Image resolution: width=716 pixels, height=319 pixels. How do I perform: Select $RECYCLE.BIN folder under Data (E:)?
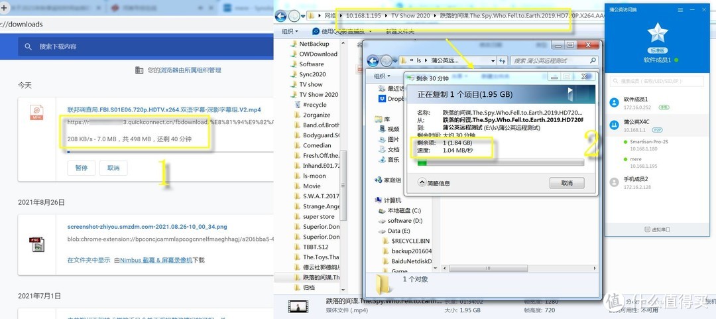point(406,241)
